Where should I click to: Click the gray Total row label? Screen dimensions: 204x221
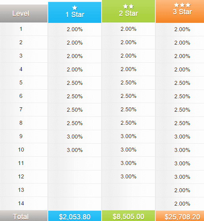tap(21, 217)
